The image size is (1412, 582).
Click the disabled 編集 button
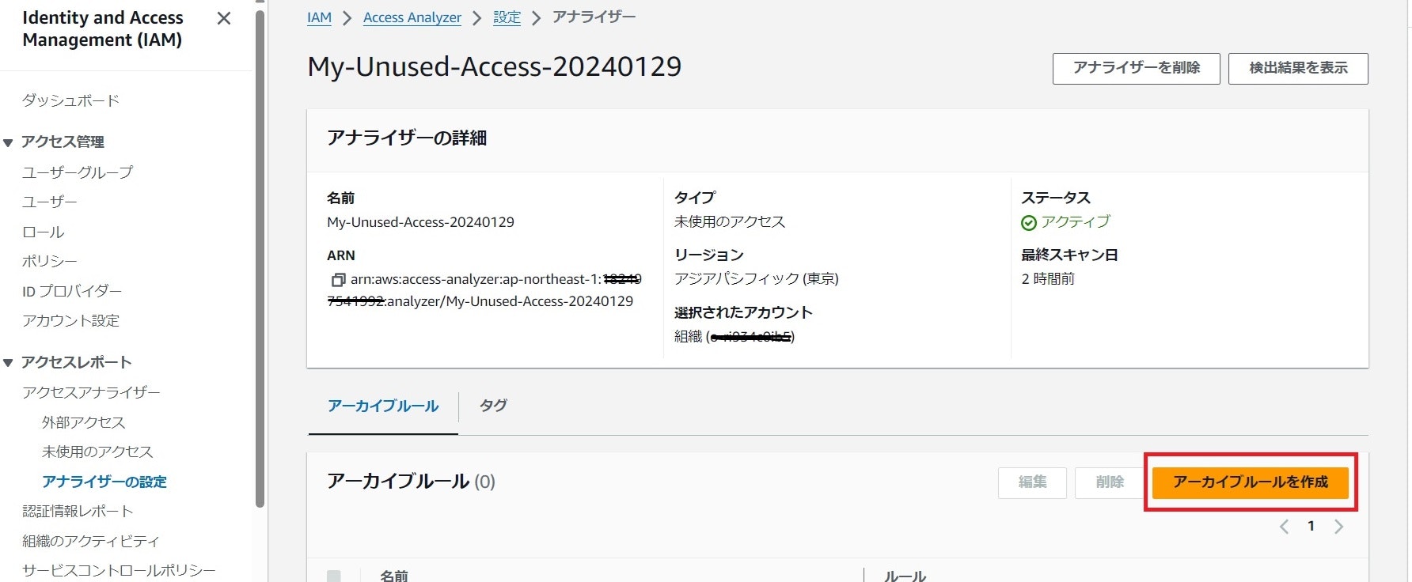point(1032,482)
